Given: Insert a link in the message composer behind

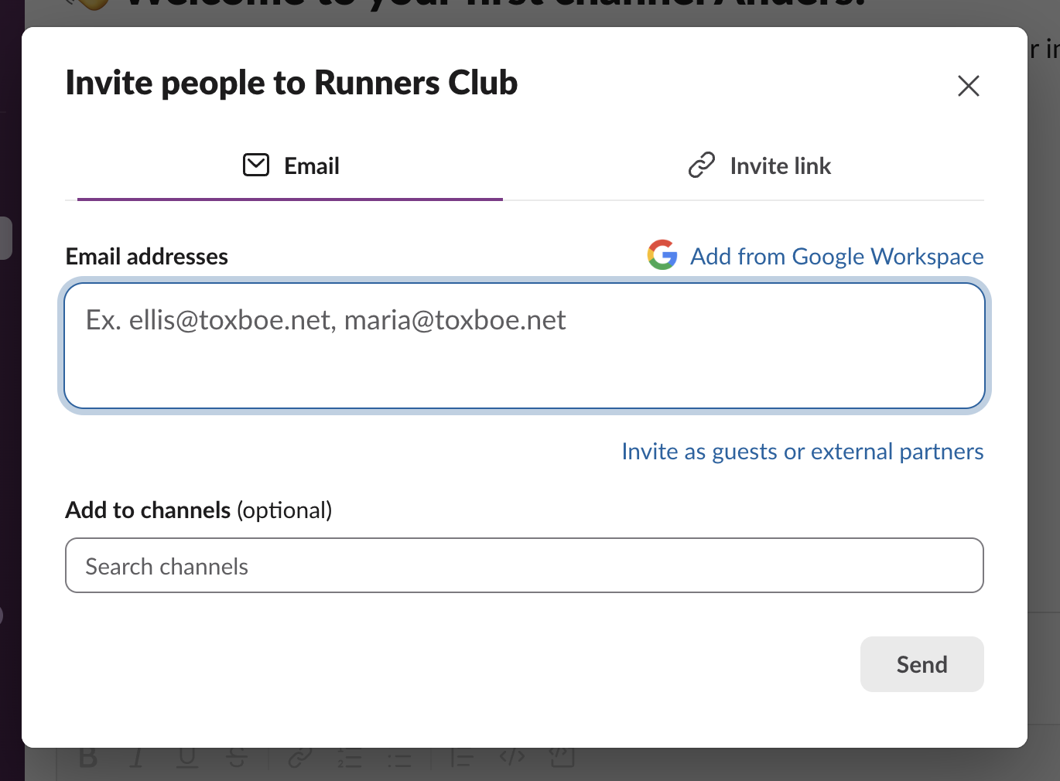Looking at the screenshot, I should coord(299,758).
